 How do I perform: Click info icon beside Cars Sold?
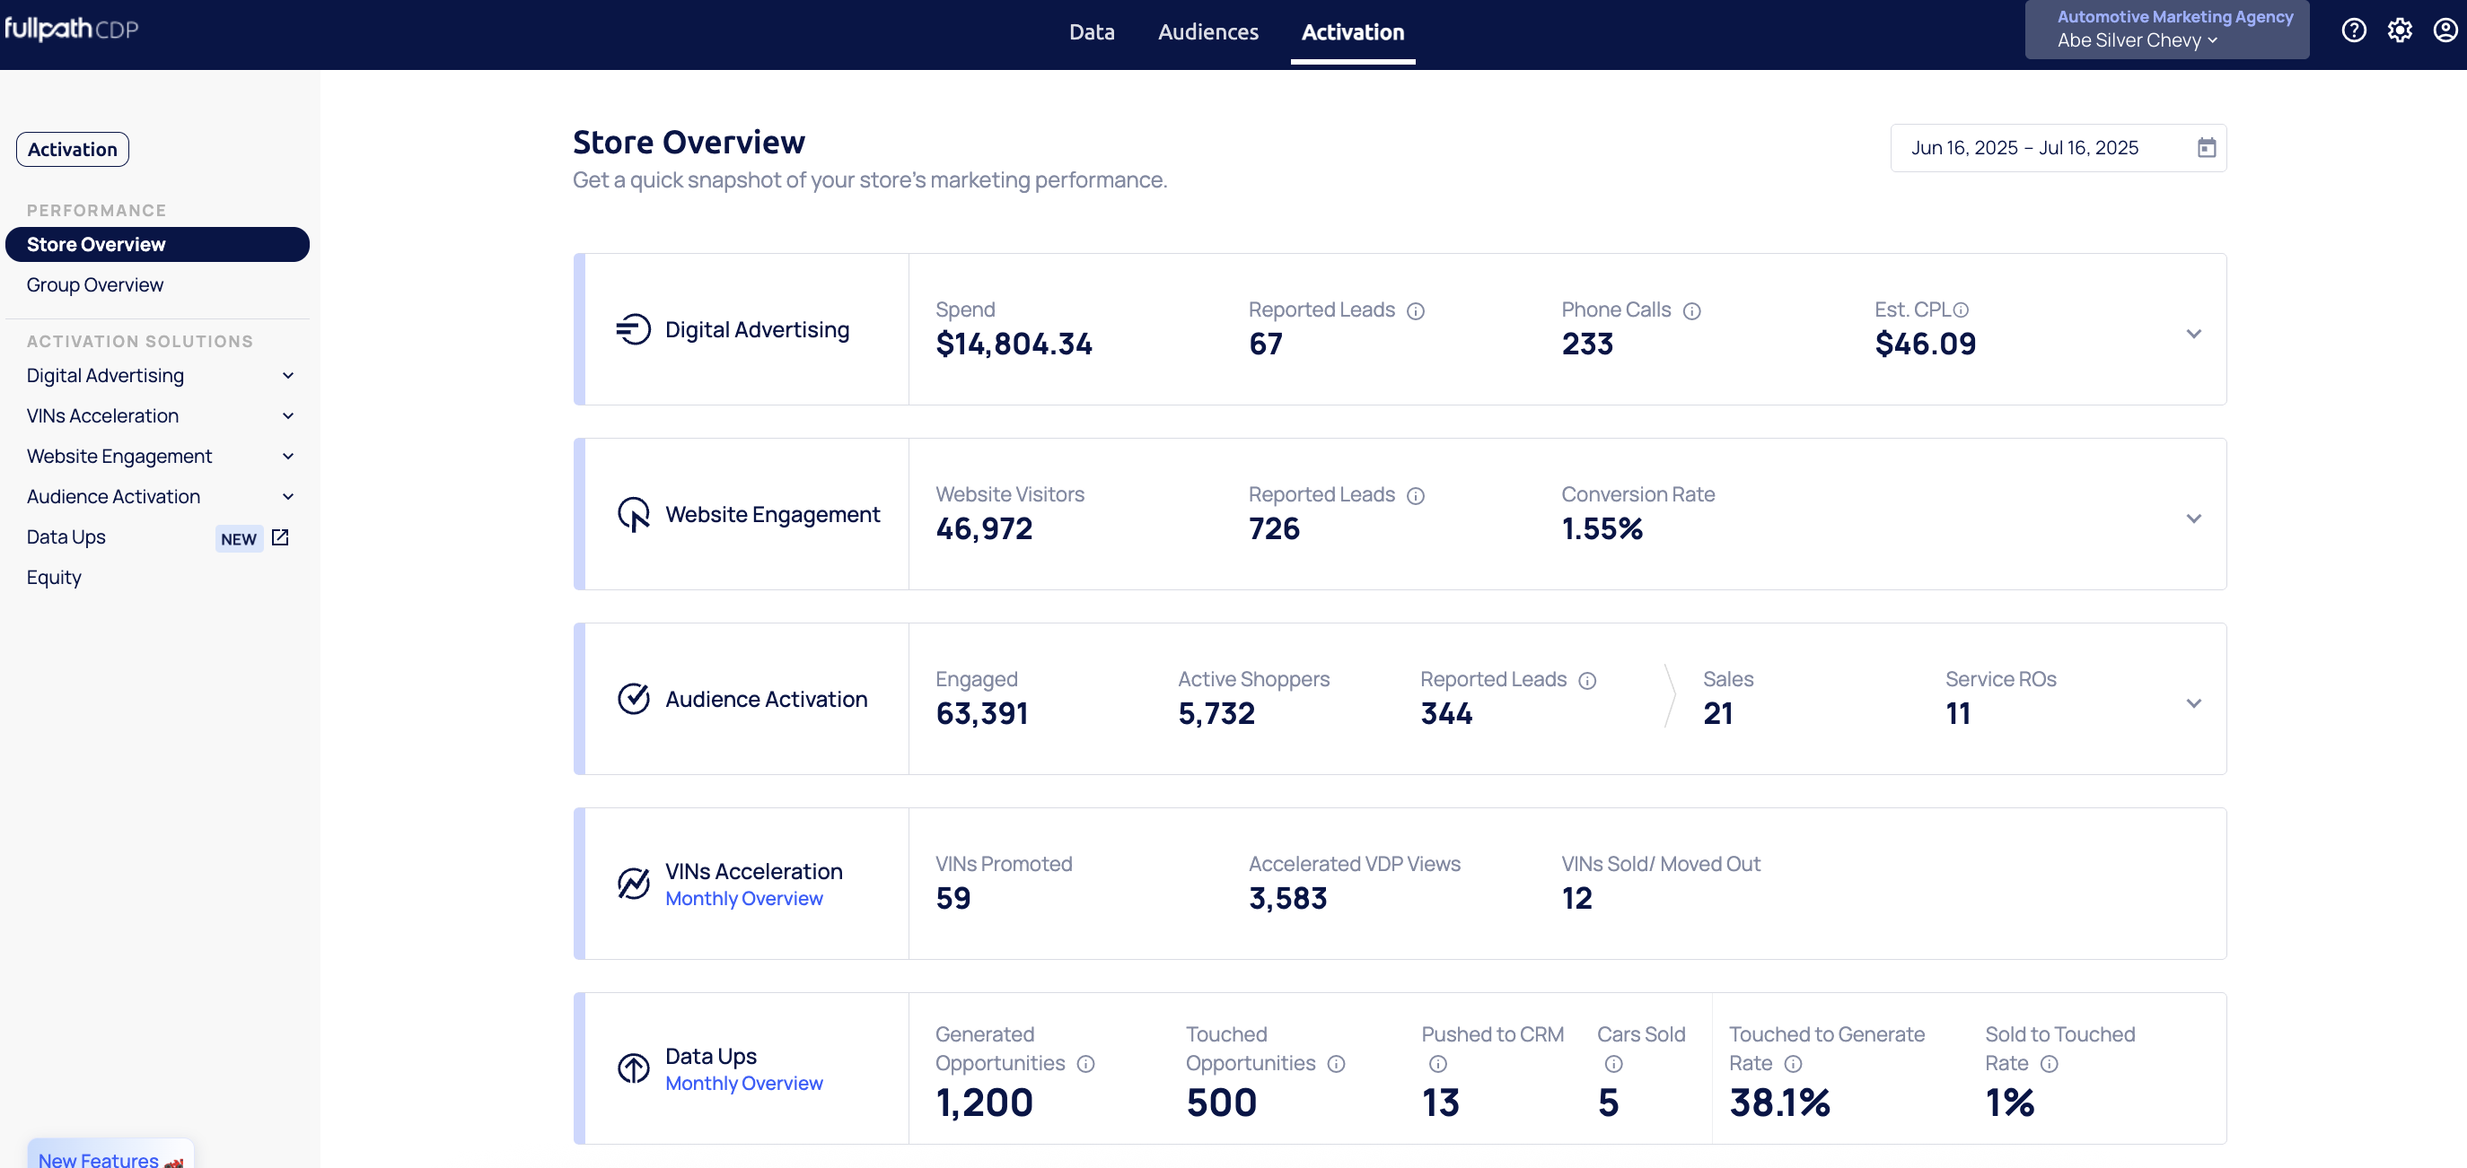(x=1614, y=1064)
